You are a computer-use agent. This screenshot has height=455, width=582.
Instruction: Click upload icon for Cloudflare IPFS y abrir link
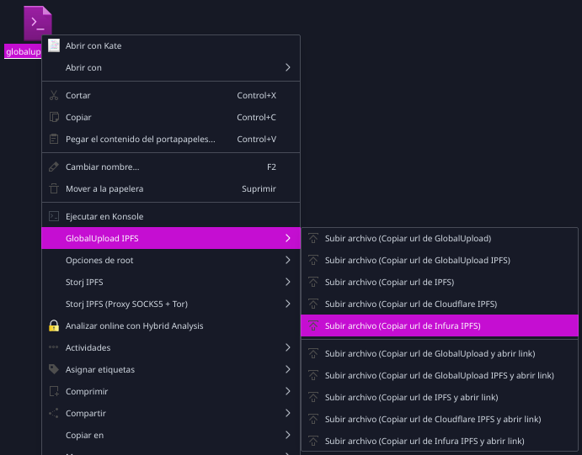pos(313,419)
